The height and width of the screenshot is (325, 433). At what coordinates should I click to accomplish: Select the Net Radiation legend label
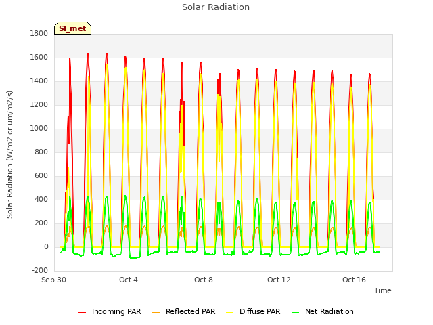click(329, 311)
